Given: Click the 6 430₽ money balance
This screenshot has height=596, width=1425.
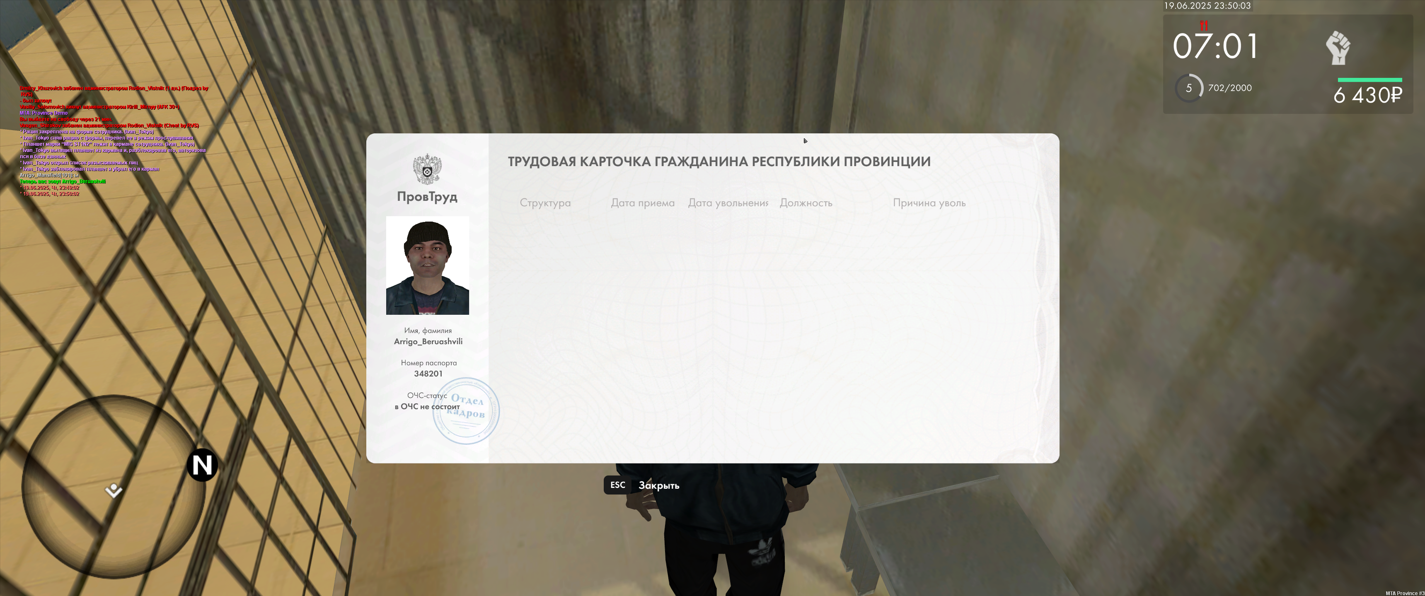Looking at the screenshot, I should point(1367,95).
